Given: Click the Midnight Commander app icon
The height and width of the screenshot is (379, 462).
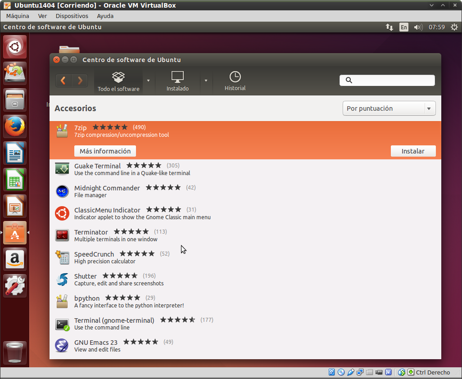Looking at the screenshot, I should [x=62, y=191].
